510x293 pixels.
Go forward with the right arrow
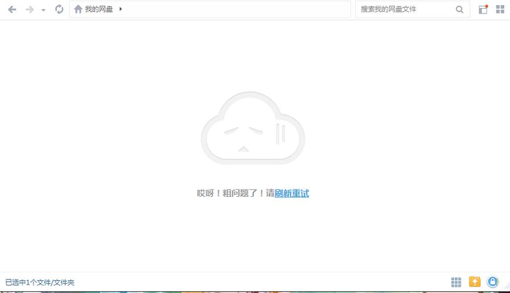29,9
